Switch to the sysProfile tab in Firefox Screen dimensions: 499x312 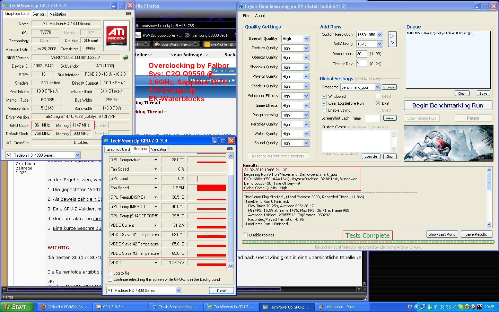click(x=219, y=44)
